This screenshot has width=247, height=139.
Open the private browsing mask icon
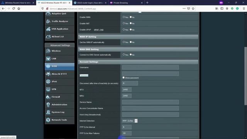click(x=221, y=3)
